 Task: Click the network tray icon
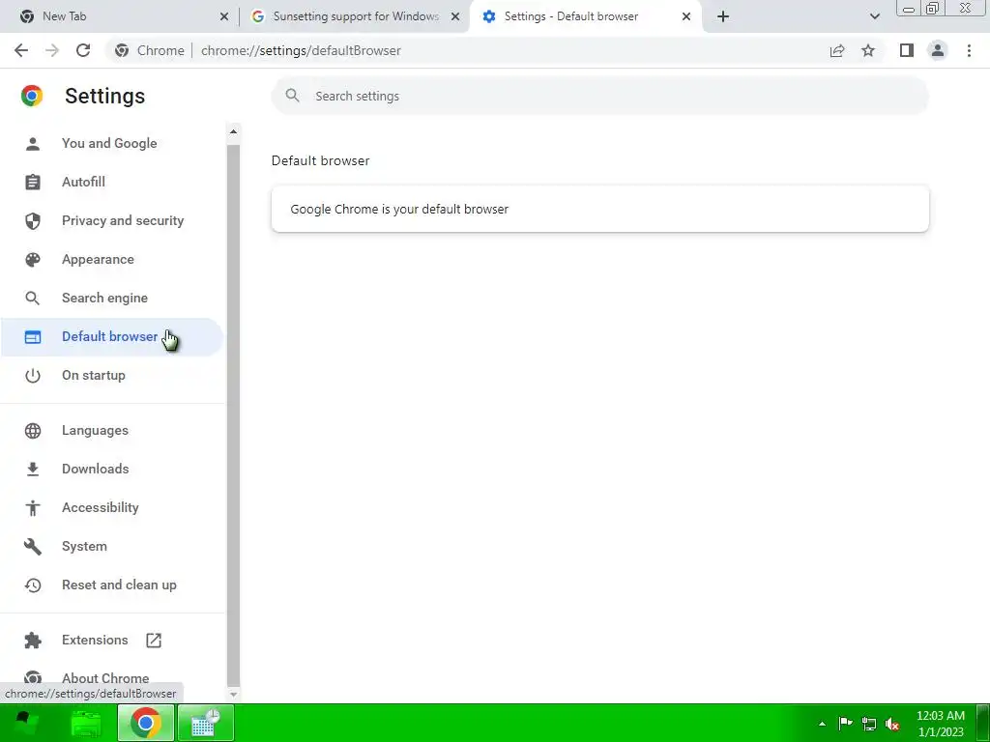tap(869, 724)
